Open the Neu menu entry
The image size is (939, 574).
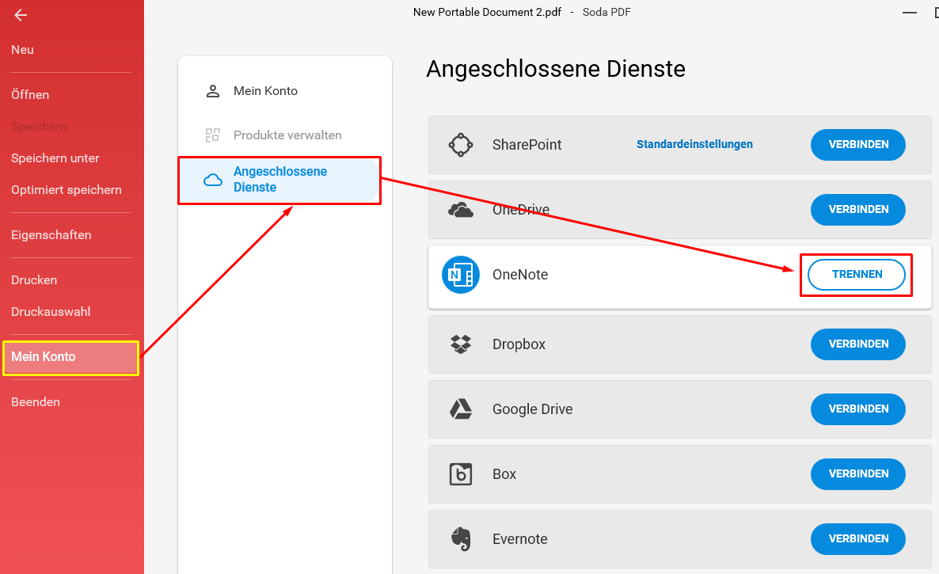click(22, 50)
